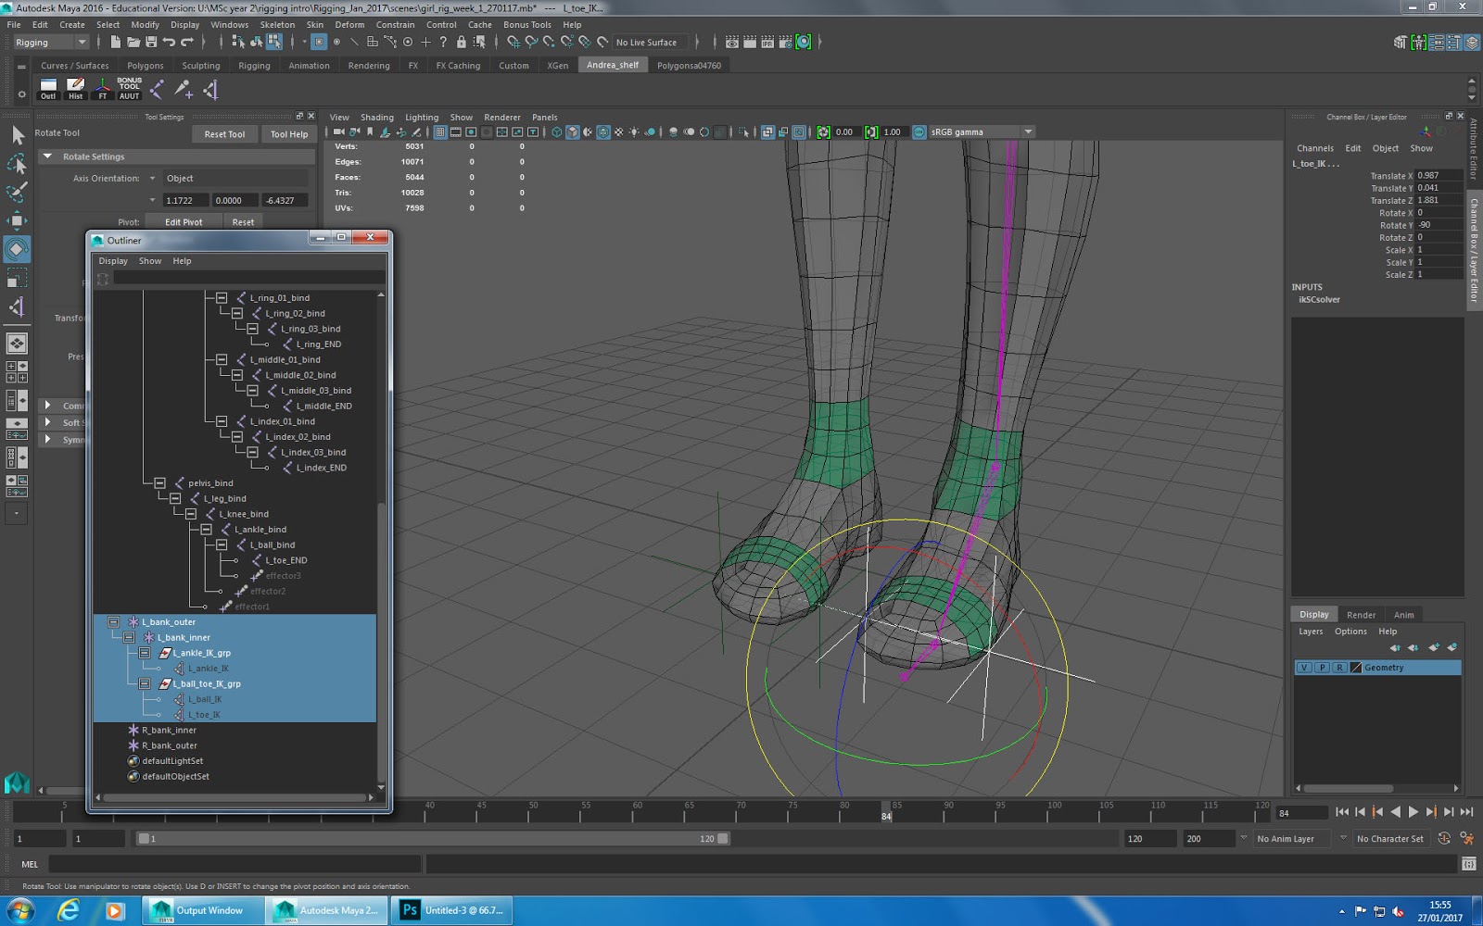Enable smooth shading with the shaded sphere icon

pyautogui.click(x=572, y=132)
